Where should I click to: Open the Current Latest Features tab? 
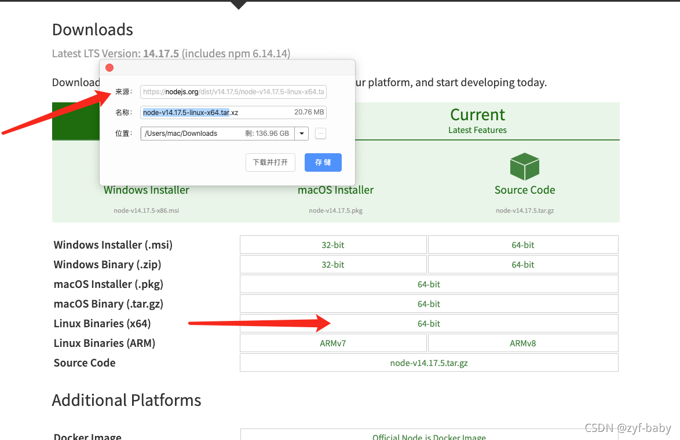tap(477, 121)
